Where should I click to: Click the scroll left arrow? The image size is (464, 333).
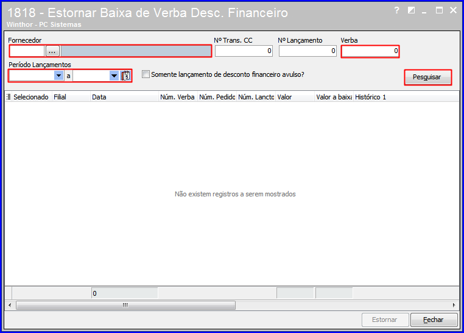click(10, 305)
